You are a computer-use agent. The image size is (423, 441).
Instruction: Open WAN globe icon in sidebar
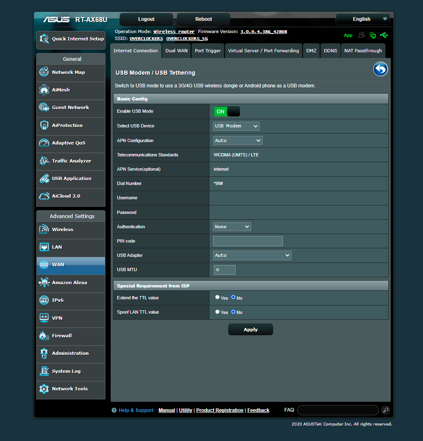pyautogui.click(x=44, y=265)
